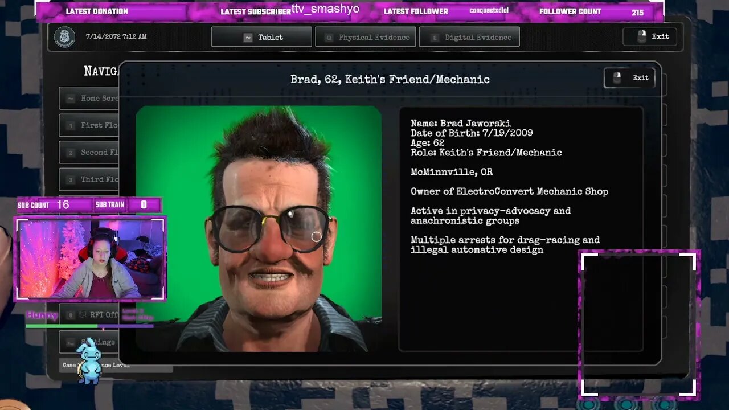Image resolution: width=729 pixels, height=410 pixels.
Task: Click the "LATEST SUBSCRIBER" overlay label
Action: click(x=256, y=11)
